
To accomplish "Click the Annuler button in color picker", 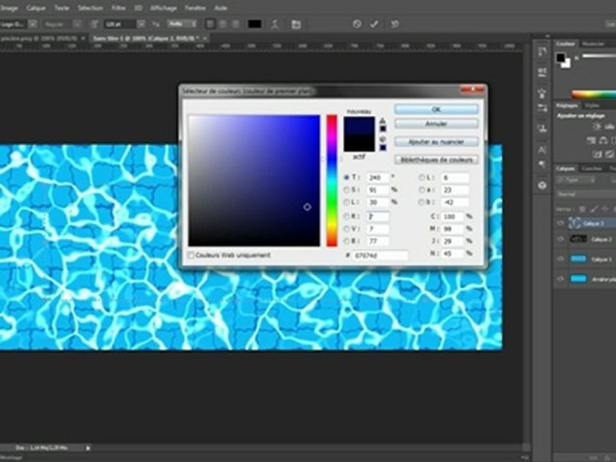I will 436,124.
